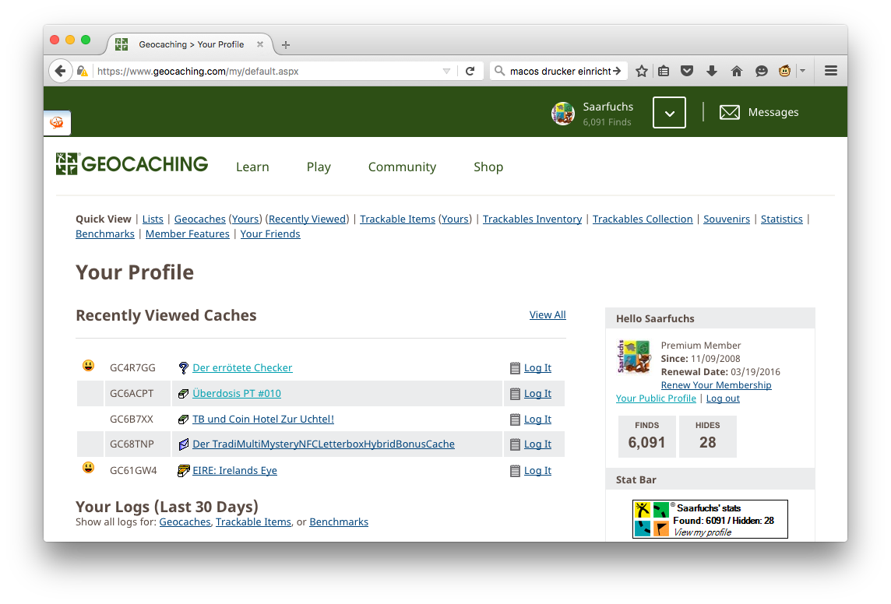Open Der TradiMultiMysteryNFCLetterboxHybridBonusCache link
The height and width of the screenshot is (604, 891).
(323, 444)
